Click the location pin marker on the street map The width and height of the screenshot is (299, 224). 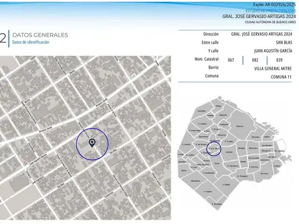tap(92, 142)
